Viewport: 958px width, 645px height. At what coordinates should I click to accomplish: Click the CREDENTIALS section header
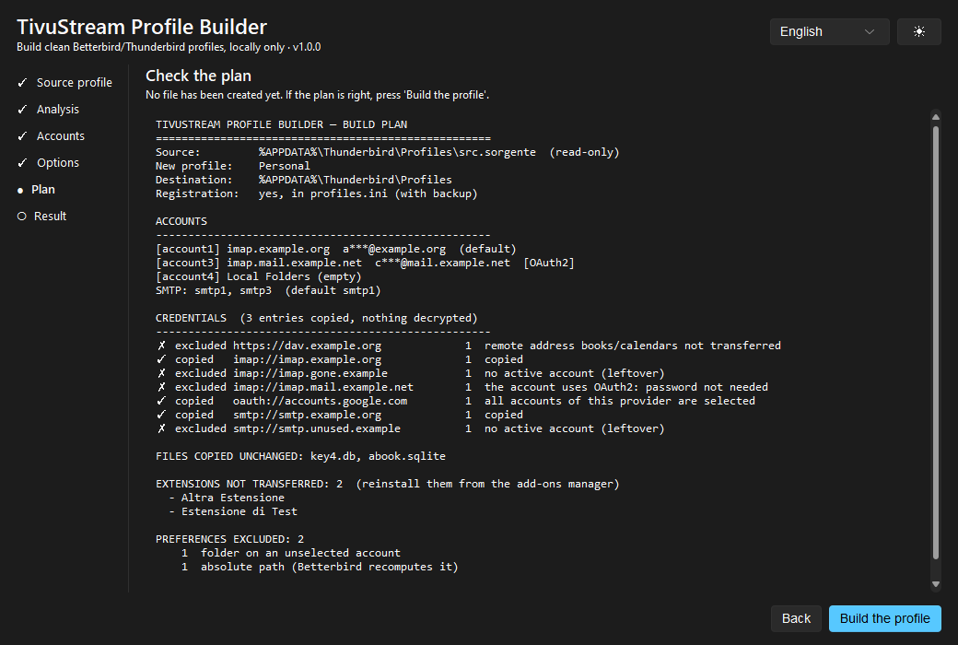coord(317,319)
